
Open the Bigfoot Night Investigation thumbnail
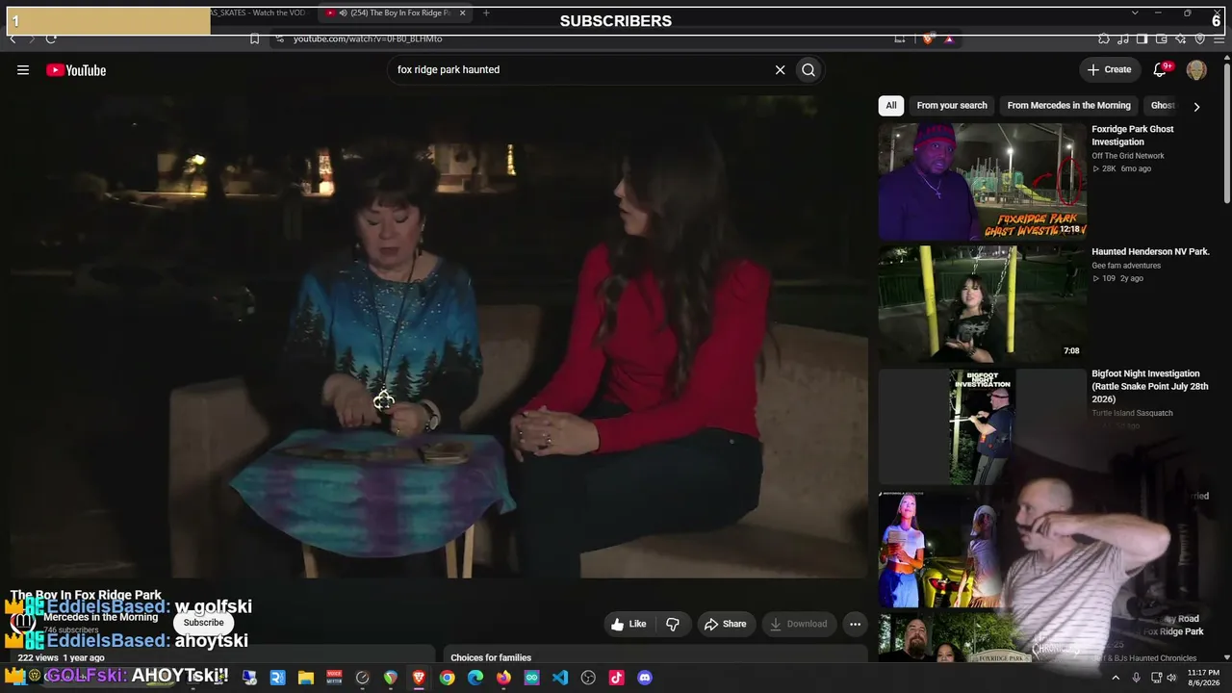[982, 426]
